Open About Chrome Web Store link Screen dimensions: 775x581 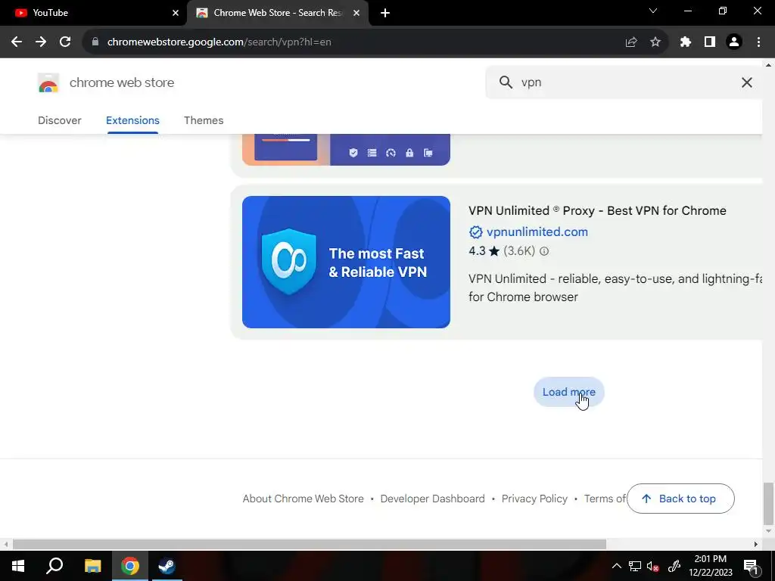coord(303,499)
